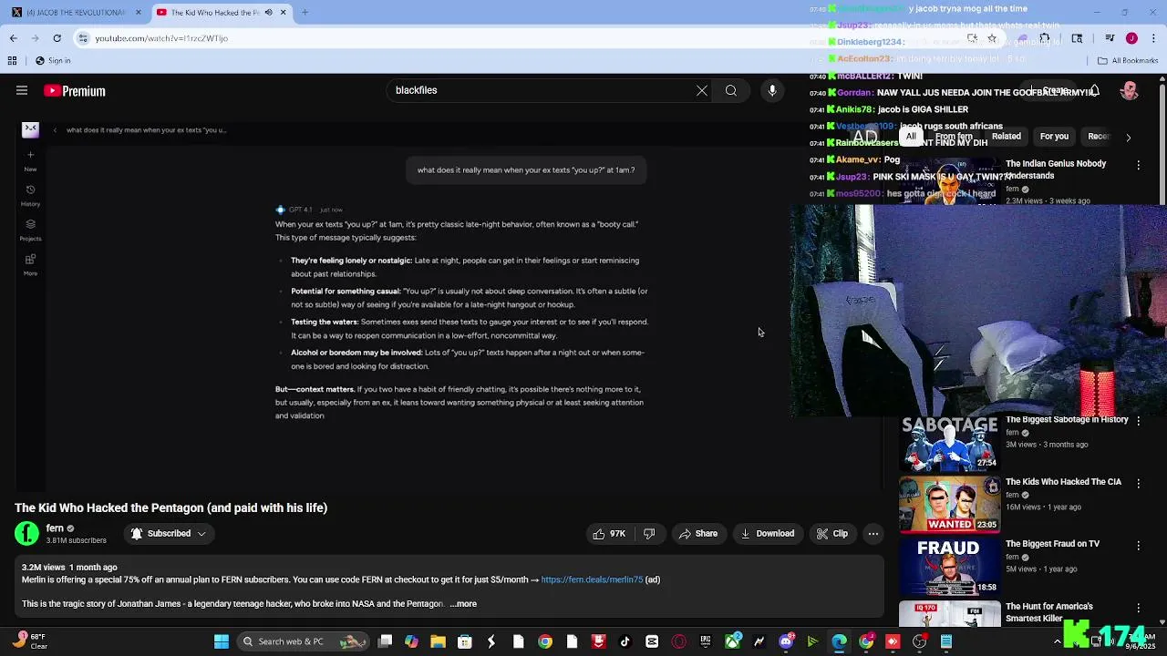Start voice search with the microphone
The width and height of the screenshot is (1167, 656).
[x=772, y=90]
